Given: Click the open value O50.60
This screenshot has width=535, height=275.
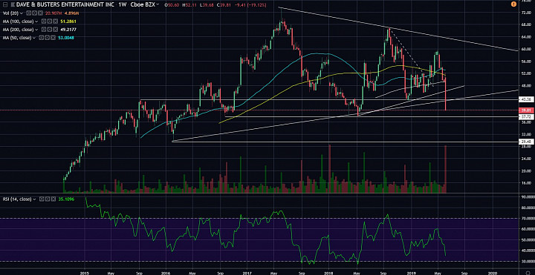Looking at the screenshot, I should click(x=172, y=4).
